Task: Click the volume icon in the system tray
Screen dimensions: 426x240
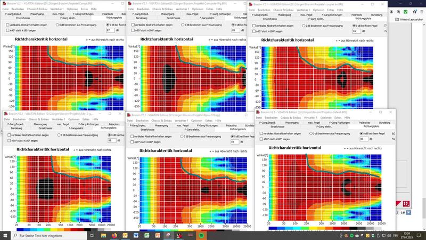Action: tap(389, 236)
